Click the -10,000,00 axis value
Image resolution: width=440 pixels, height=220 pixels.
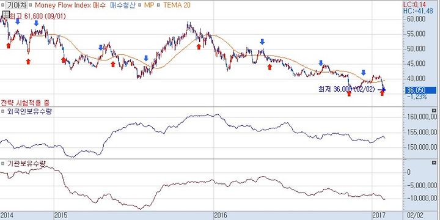pyautogui.click(x=422, y=199)
